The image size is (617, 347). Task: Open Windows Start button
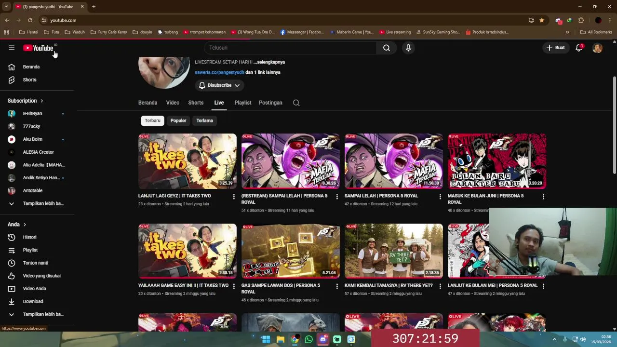266,339
